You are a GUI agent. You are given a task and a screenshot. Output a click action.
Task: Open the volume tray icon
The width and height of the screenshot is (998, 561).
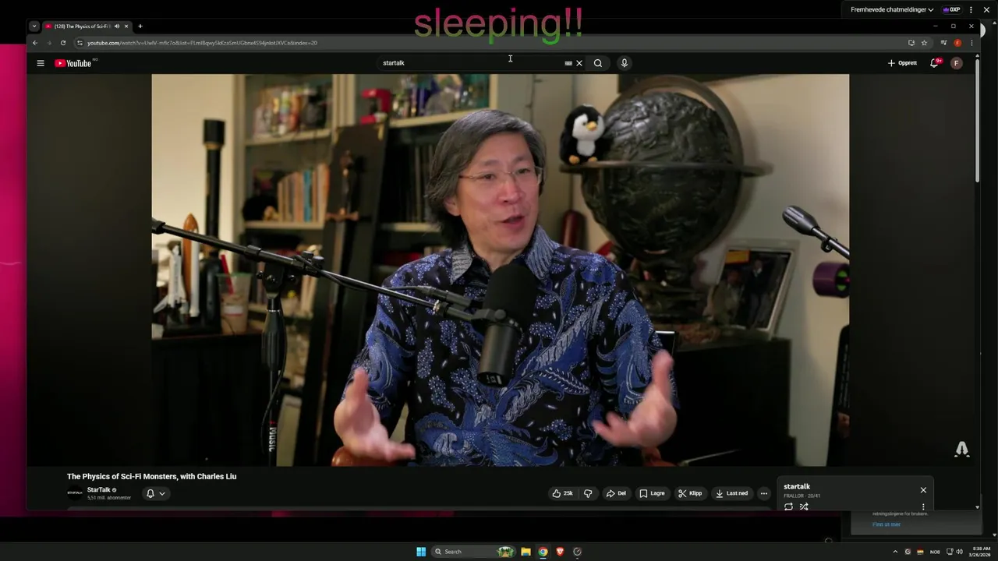tap(959, 552)
